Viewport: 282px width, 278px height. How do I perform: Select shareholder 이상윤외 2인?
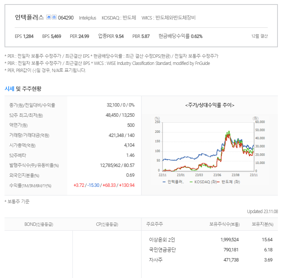click(x=162, y=240)
